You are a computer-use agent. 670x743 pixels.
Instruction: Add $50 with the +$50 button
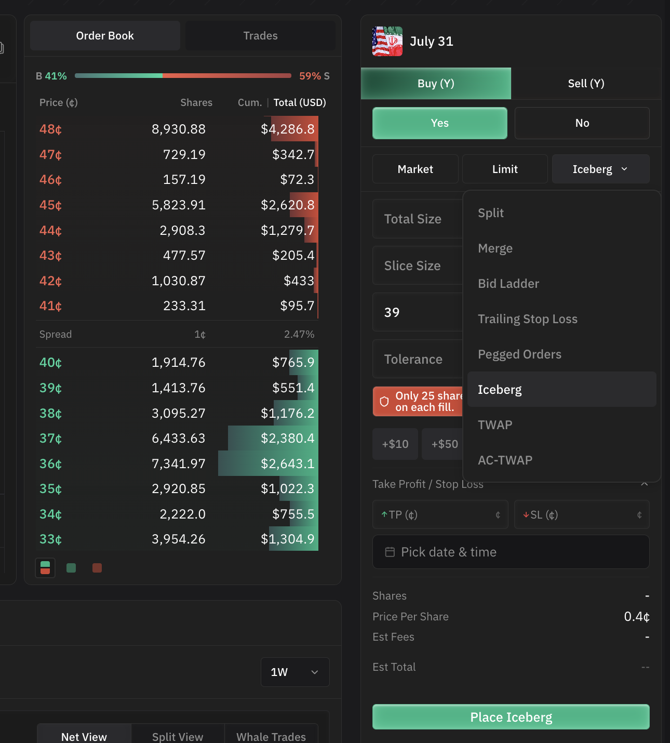coord(443,444)
